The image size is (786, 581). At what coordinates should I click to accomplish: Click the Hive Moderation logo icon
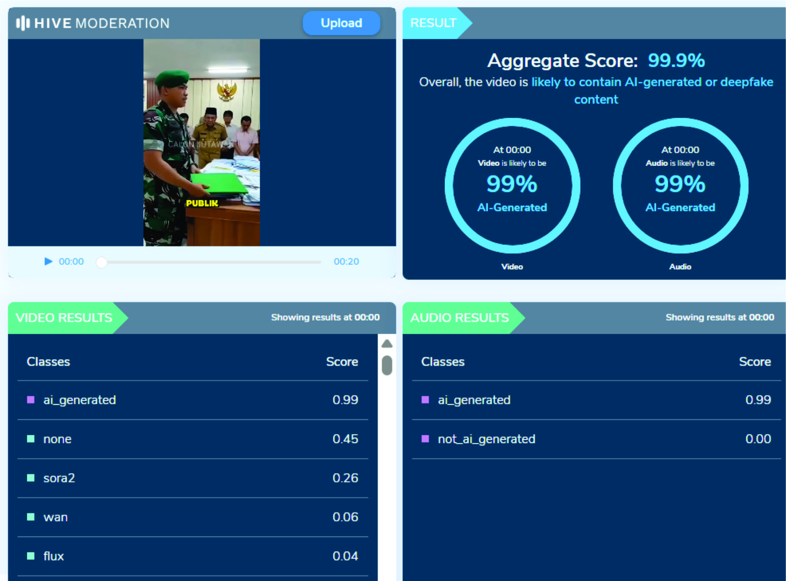[23, 23]
